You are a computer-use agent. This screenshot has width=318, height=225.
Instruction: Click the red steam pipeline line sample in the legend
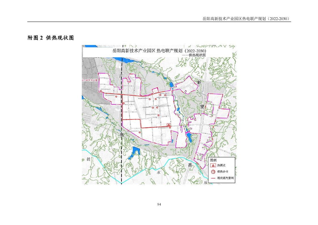coord(213,178)
